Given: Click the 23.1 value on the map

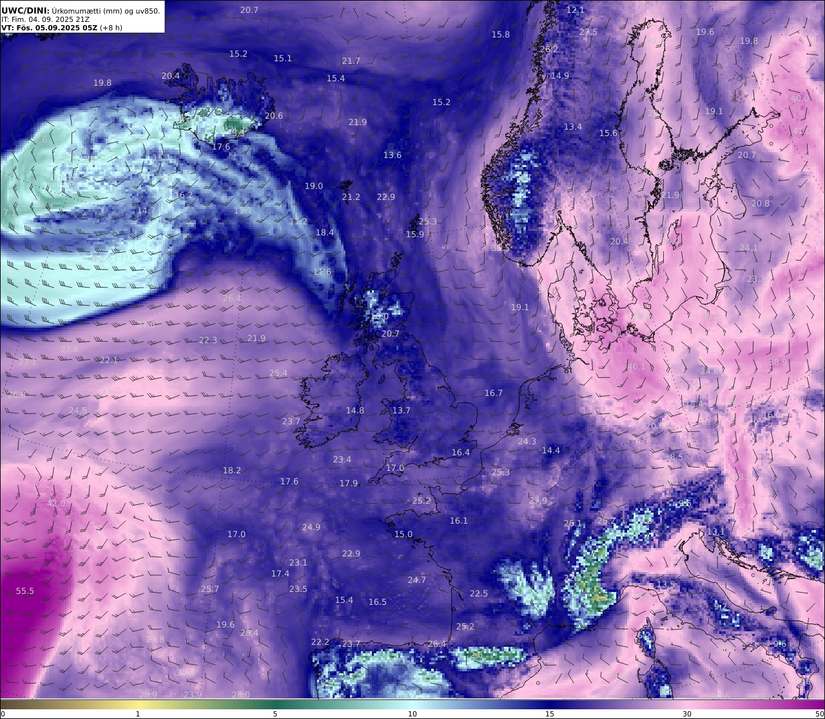Looking at the screenshot, I should pyautogui.click(x=298, y=562).
